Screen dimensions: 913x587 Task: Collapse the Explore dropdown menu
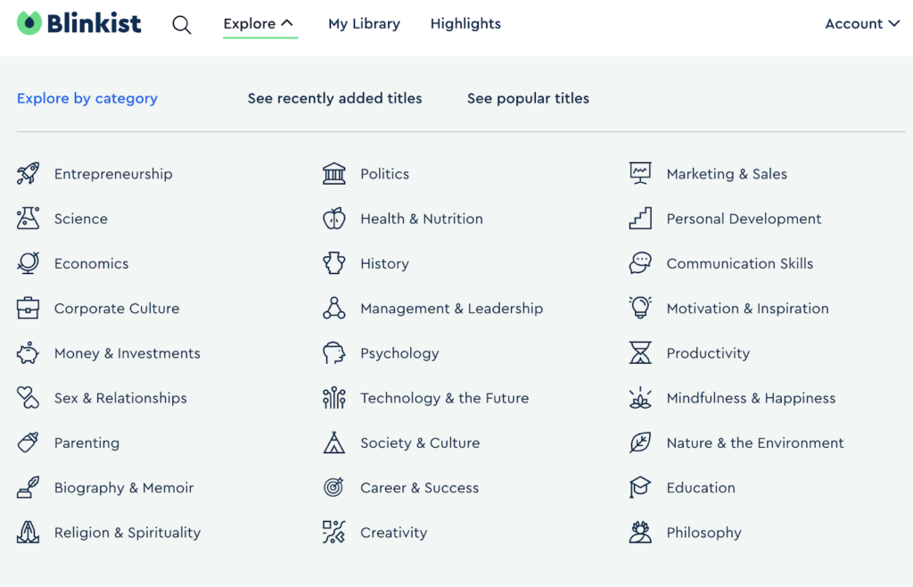259,24
